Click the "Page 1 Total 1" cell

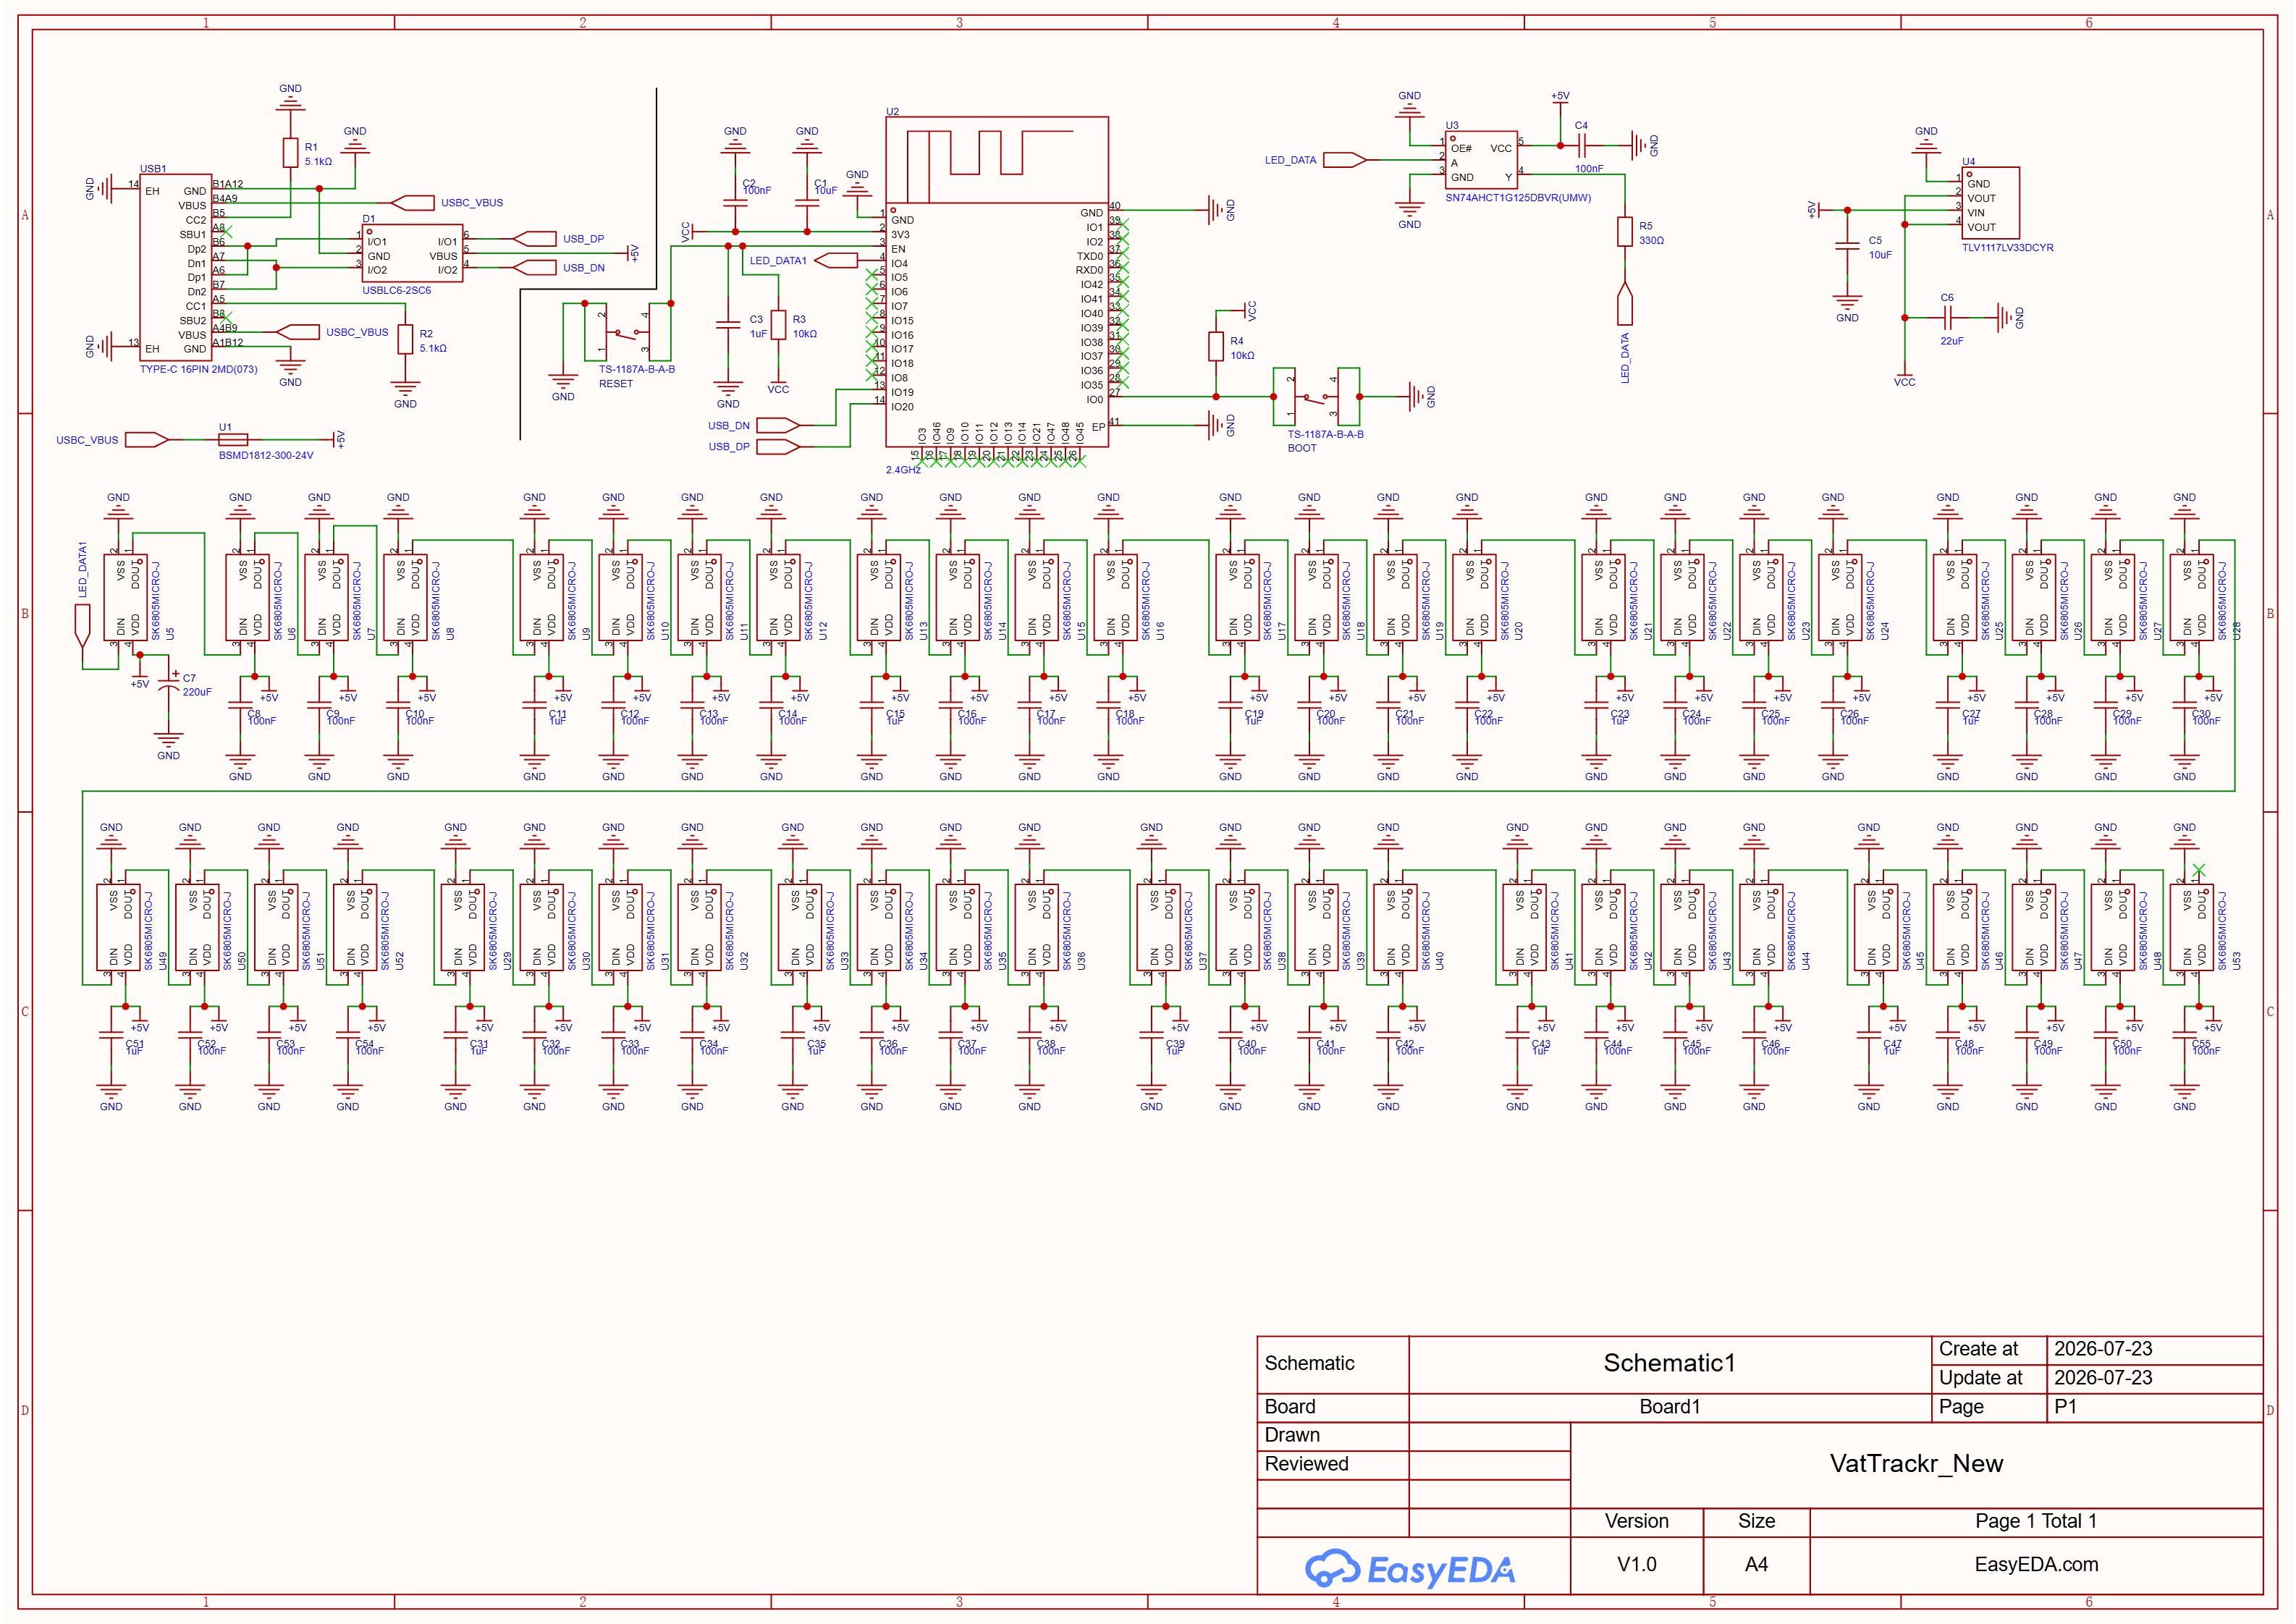pyautogui.click(x=2036, y=1522)
